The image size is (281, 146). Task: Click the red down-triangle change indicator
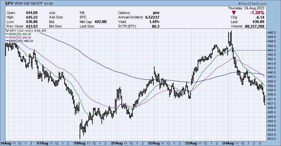(234, 13)
